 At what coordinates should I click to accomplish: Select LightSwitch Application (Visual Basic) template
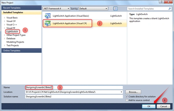coord(85,16)
